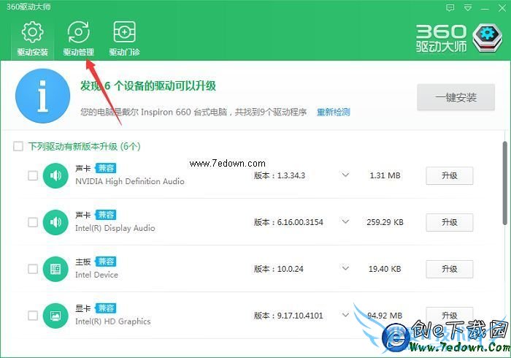Viewport: 511px width, 358px height.
Task: Click 升级 for Intel(R) Display Audio
Action: coord(450,222)
